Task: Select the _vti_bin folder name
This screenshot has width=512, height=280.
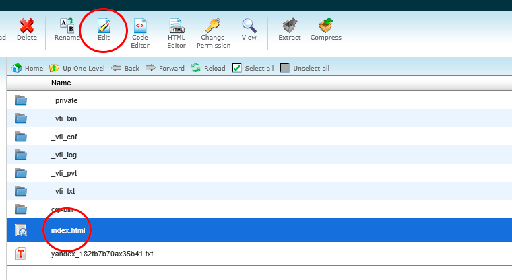Action: [64, 118]
